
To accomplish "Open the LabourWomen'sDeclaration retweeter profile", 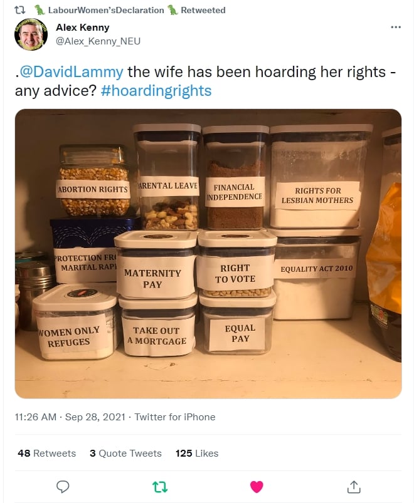I will pyautogui.click(x=106, y=10).
